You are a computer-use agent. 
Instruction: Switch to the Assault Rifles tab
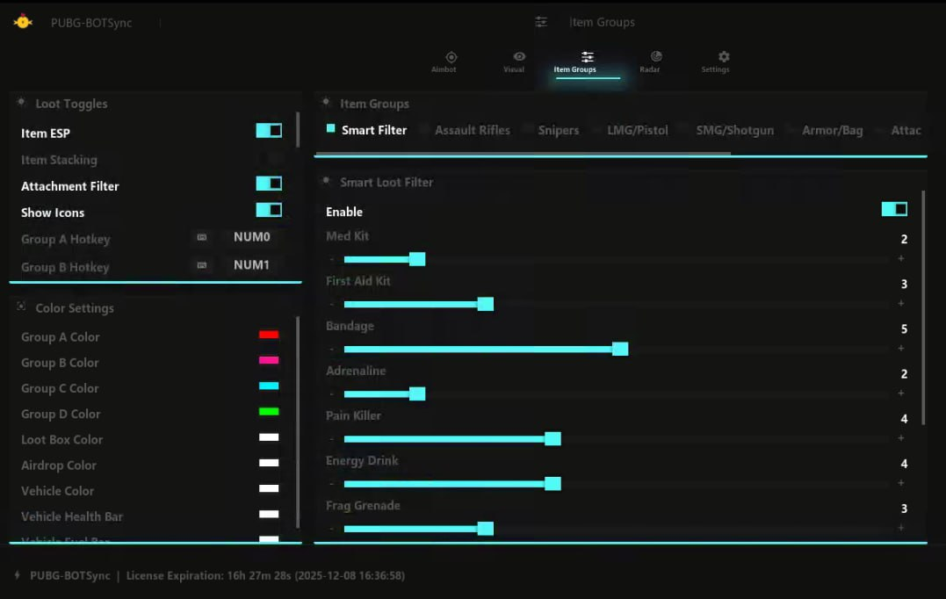(x=472, y=130)
